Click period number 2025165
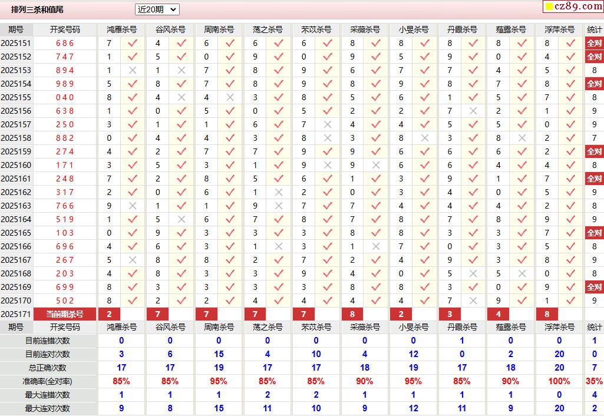The height and width of the screenshot is (416, 604). pos(16,233)
